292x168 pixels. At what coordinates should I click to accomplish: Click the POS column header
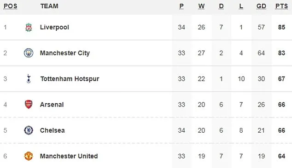[11, 6]
